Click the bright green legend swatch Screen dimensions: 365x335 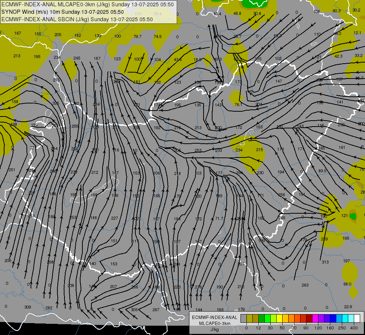click(x=267, y=319)
